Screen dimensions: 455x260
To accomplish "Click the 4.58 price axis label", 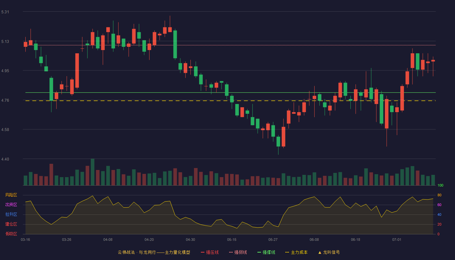I will pos(5,130).
